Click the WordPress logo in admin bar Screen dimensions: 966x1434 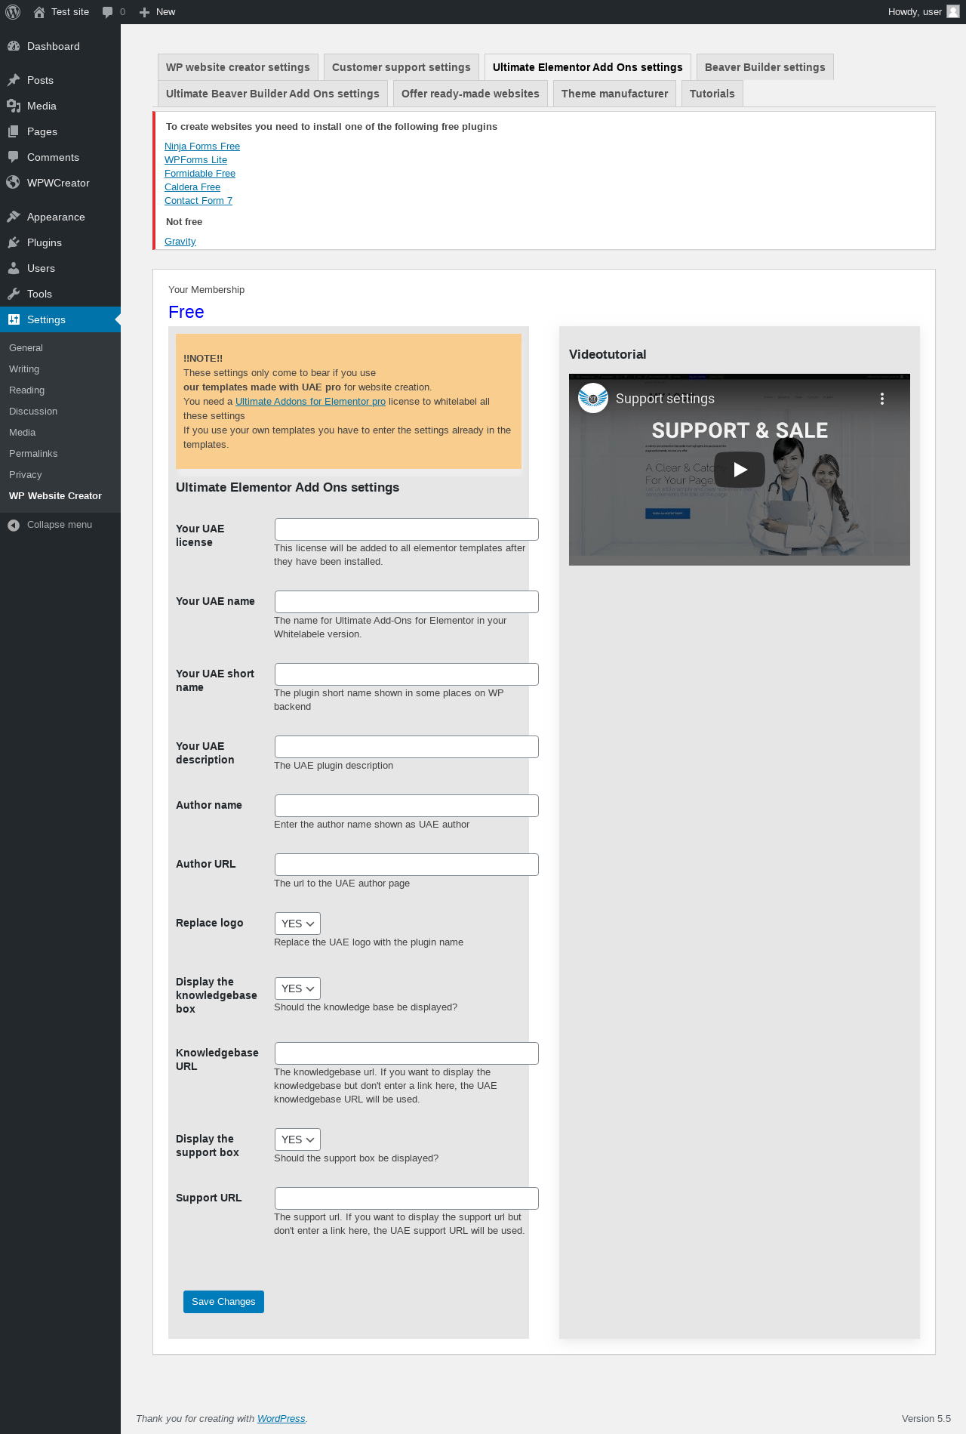coord(13,12)
